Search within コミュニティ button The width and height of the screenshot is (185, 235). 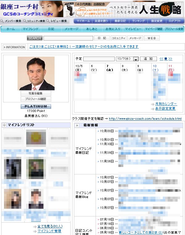coord(118,38)
